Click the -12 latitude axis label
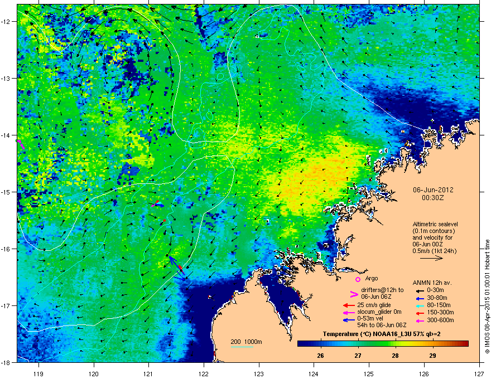 tap(6, 22)
